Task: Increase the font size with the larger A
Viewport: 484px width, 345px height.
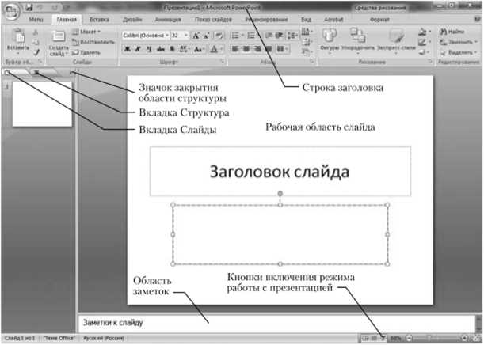Action: click(196, 36)
